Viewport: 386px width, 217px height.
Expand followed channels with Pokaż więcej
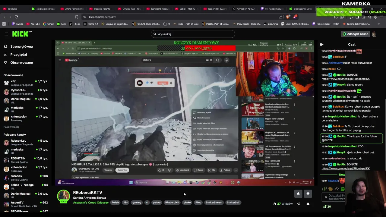click(x=11, y=127)
